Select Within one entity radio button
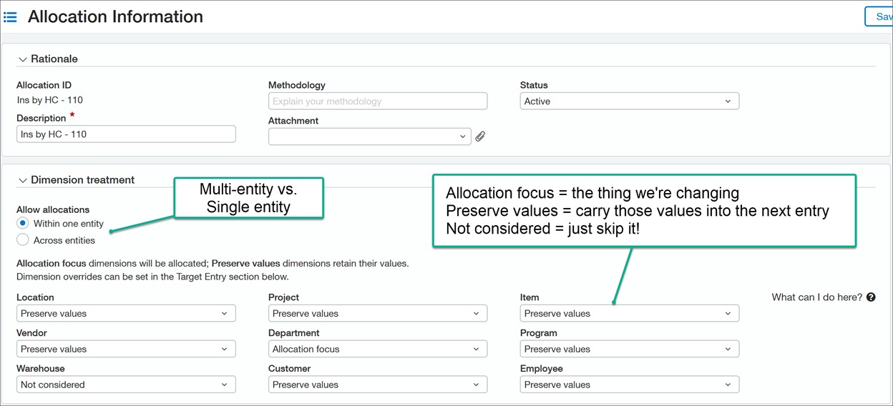The height and width of the screenshot is (406, 893). click(23, 224)
